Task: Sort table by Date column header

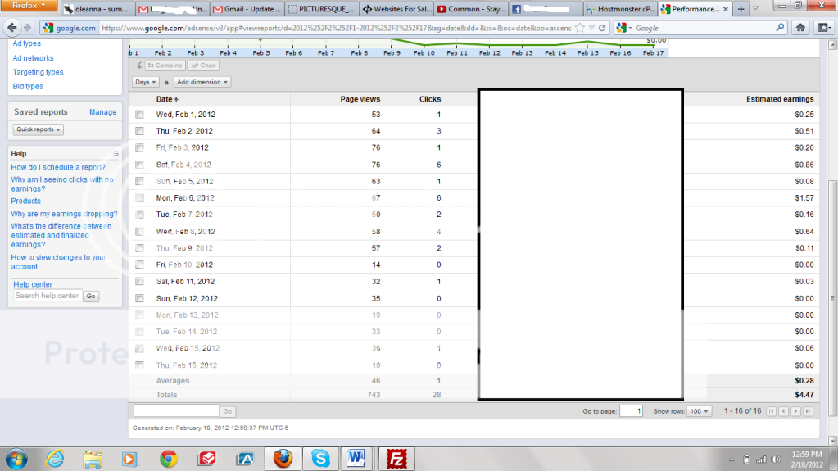Action: click(167, 99)
